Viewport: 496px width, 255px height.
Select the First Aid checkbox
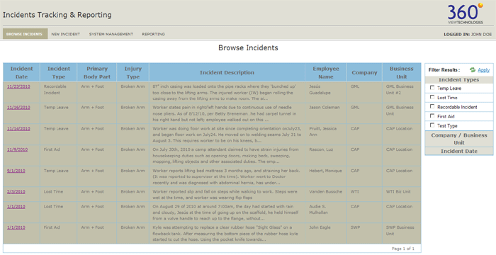pyautogui.click(x=432, y=115)
